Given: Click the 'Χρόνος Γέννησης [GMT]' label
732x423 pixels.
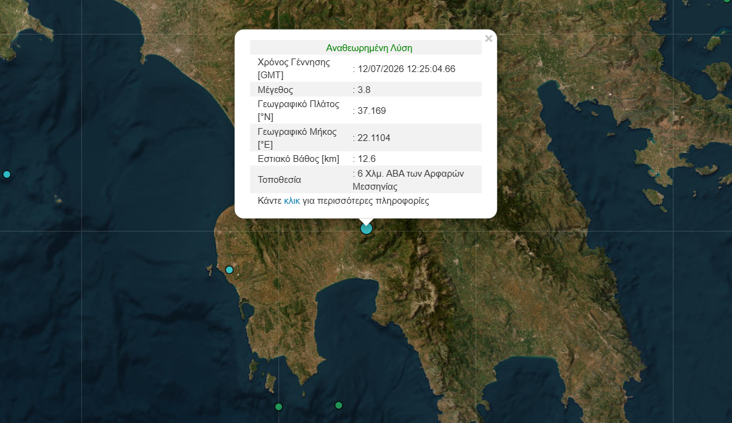Looking at the screenshot, I should pyautogui.click(x=294, y=68).
